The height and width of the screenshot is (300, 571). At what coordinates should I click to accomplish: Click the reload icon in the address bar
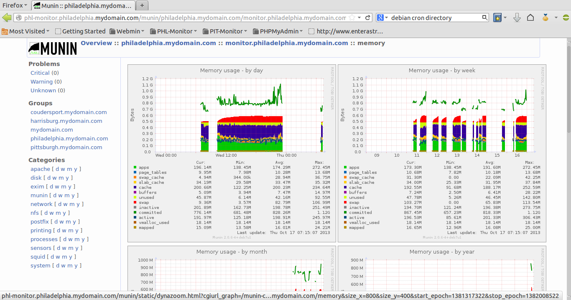(x=367, y=18)
